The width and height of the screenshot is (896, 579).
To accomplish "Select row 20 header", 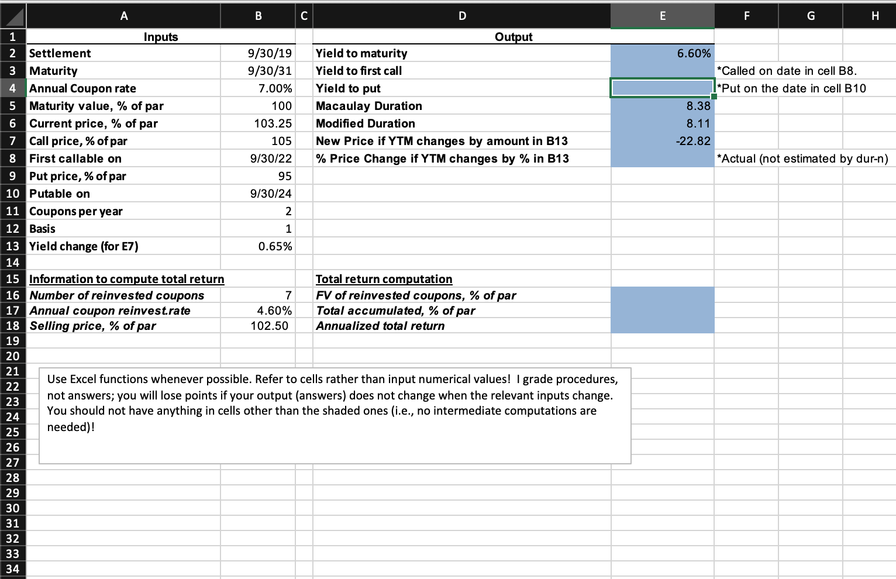I will (x=13, y=356).
